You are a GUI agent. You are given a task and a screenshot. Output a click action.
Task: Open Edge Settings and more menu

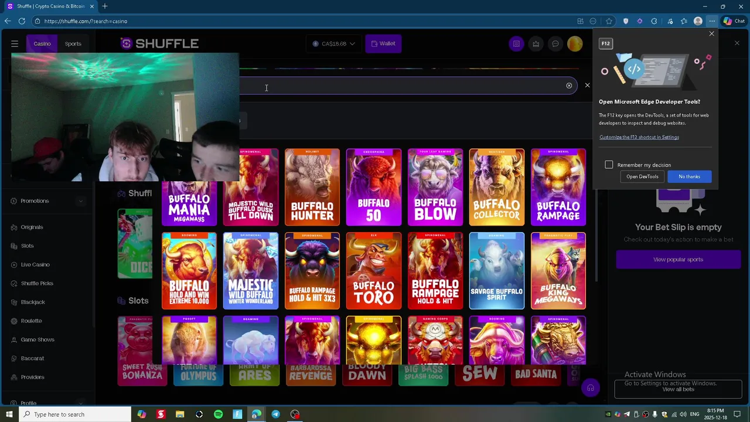click(x=712, y=21)
